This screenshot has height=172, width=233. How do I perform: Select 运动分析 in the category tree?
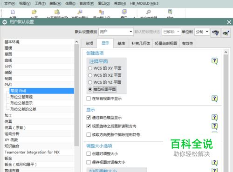click(x=39, y=134)
